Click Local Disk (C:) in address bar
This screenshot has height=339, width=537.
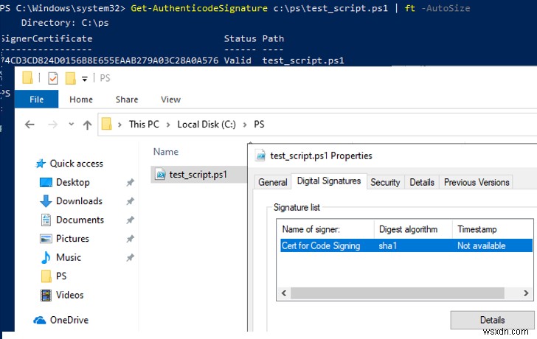coord(207,124)
